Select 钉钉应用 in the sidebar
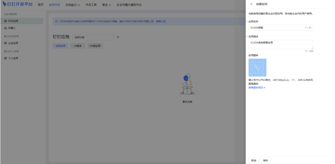Image resolution: width=335 pixels, height=164 pixels. click(22, 21)
